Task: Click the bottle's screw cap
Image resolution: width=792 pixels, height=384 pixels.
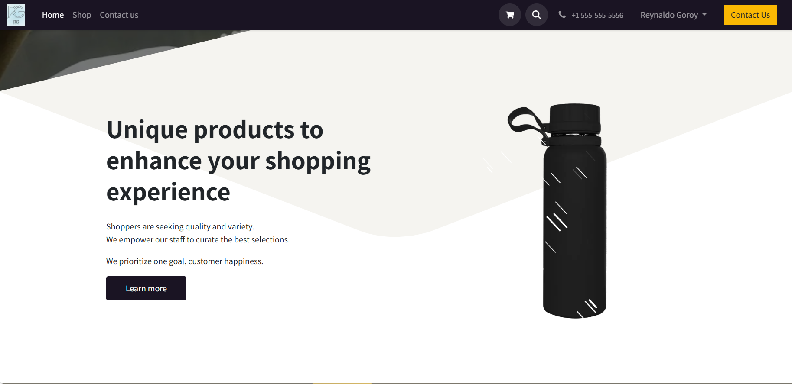Action: (575, 118)
